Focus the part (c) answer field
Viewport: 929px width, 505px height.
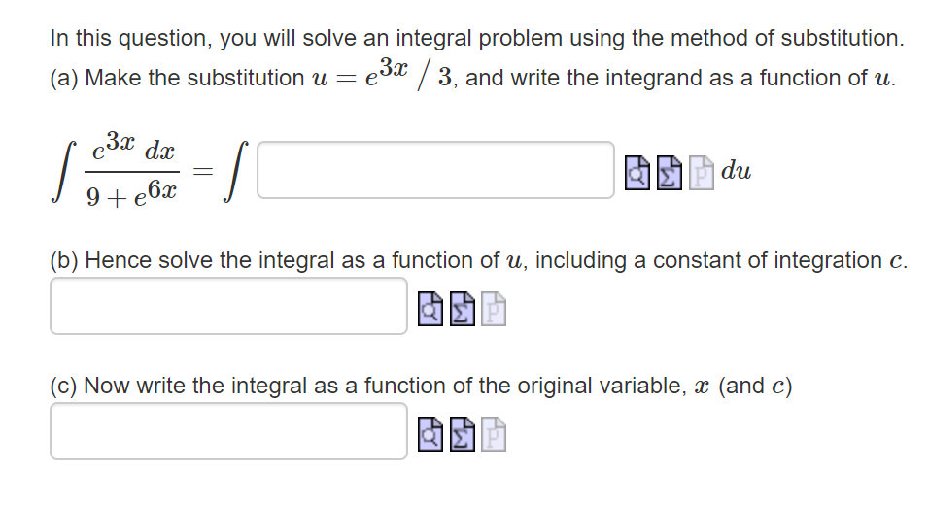(228, 431)
